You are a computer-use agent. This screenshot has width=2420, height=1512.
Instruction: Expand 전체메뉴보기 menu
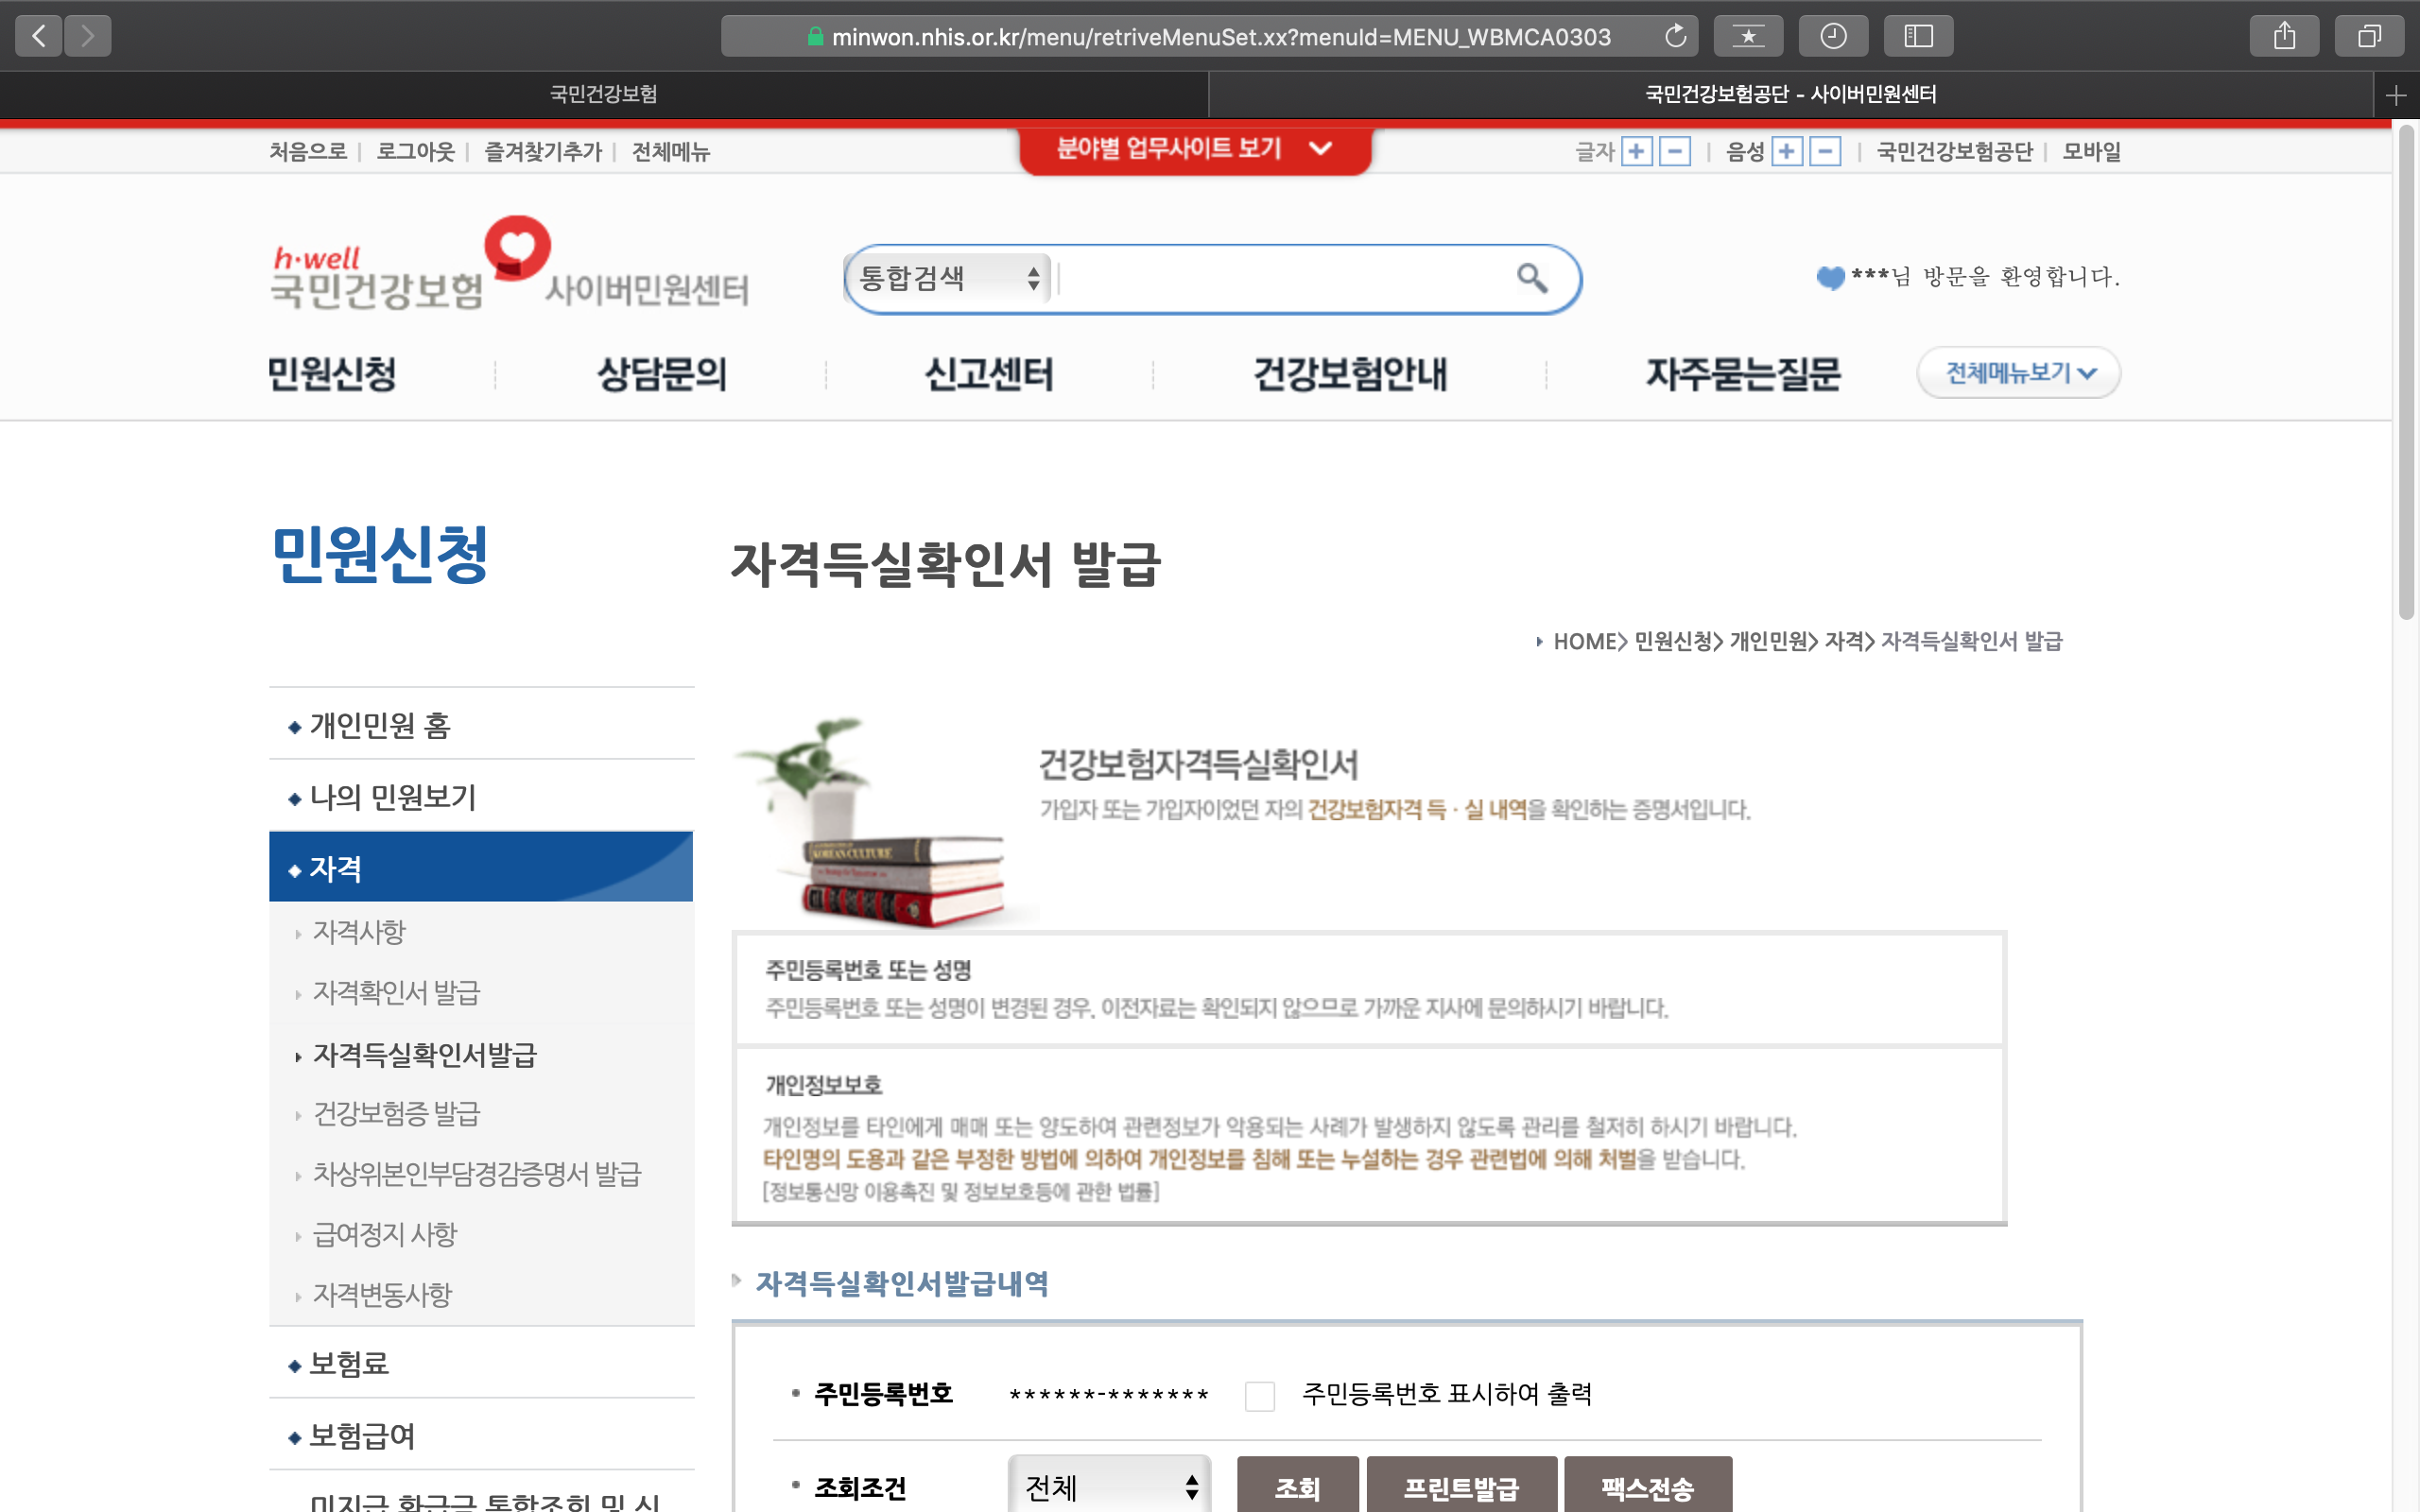pyautogui.click(x=2018, y=373)
